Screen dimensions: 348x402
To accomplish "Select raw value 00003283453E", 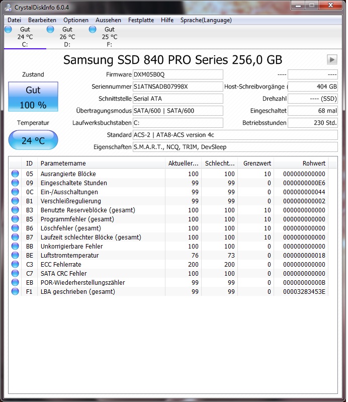I will pyautogui.click(x=304, y=291).
